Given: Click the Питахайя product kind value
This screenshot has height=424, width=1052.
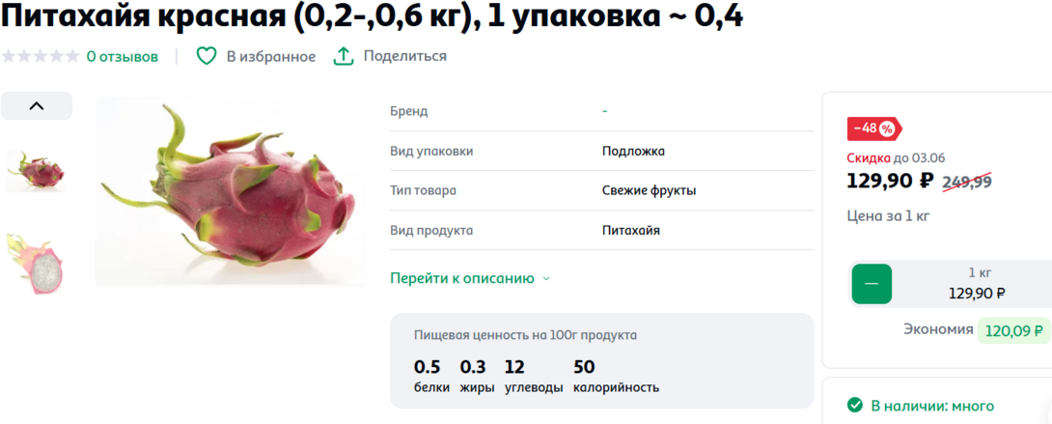Looking at the screenshot, I should [x=630, y=230].
